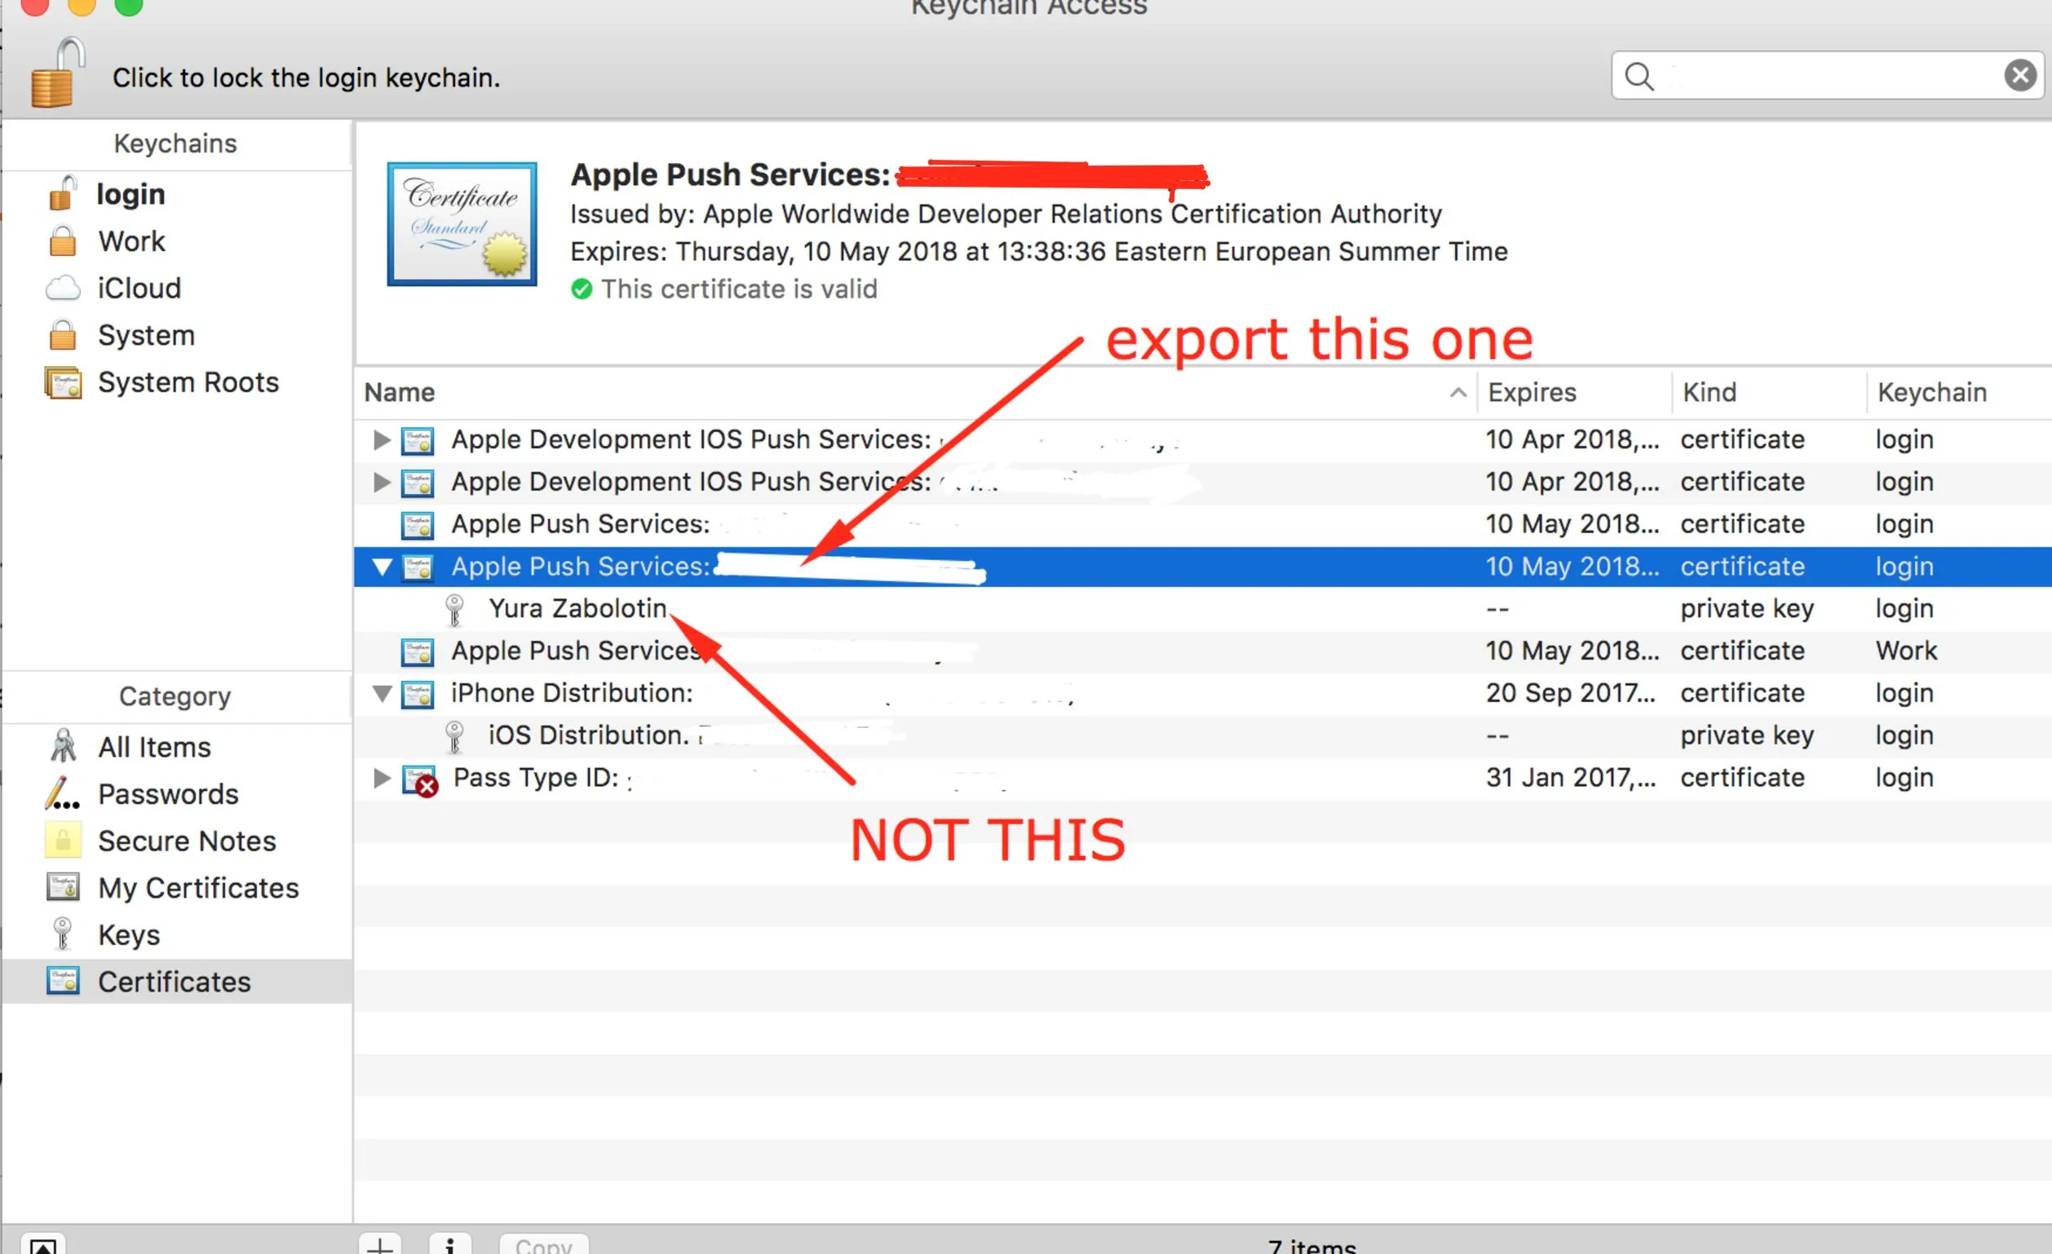Click the Copy button

(543, 1244)
